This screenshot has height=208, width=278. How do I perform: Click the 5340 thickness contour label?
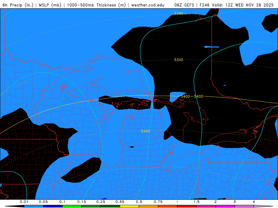pos(179,60)
